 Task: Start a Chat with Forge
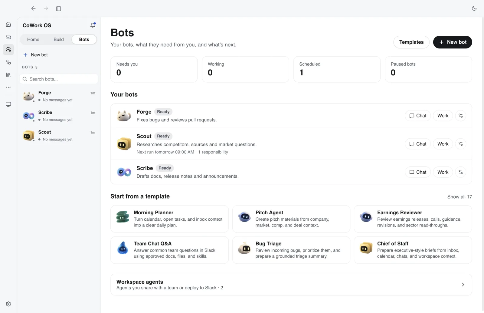(418, 116)
